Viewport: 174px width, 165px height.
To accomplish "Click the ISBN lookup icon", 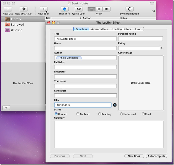I will tap(115, 105).
